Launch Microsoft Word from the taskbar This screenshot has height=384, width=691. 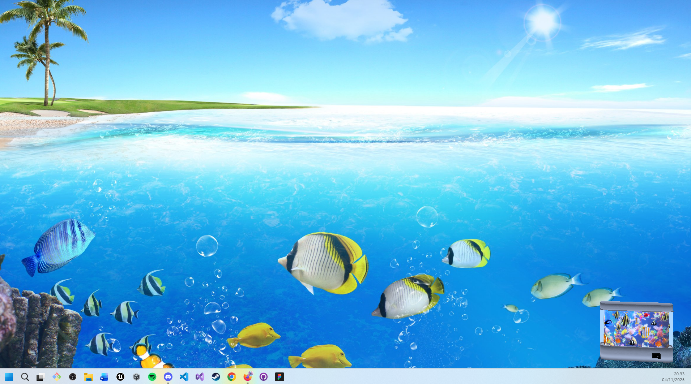[x=104, y=377]
